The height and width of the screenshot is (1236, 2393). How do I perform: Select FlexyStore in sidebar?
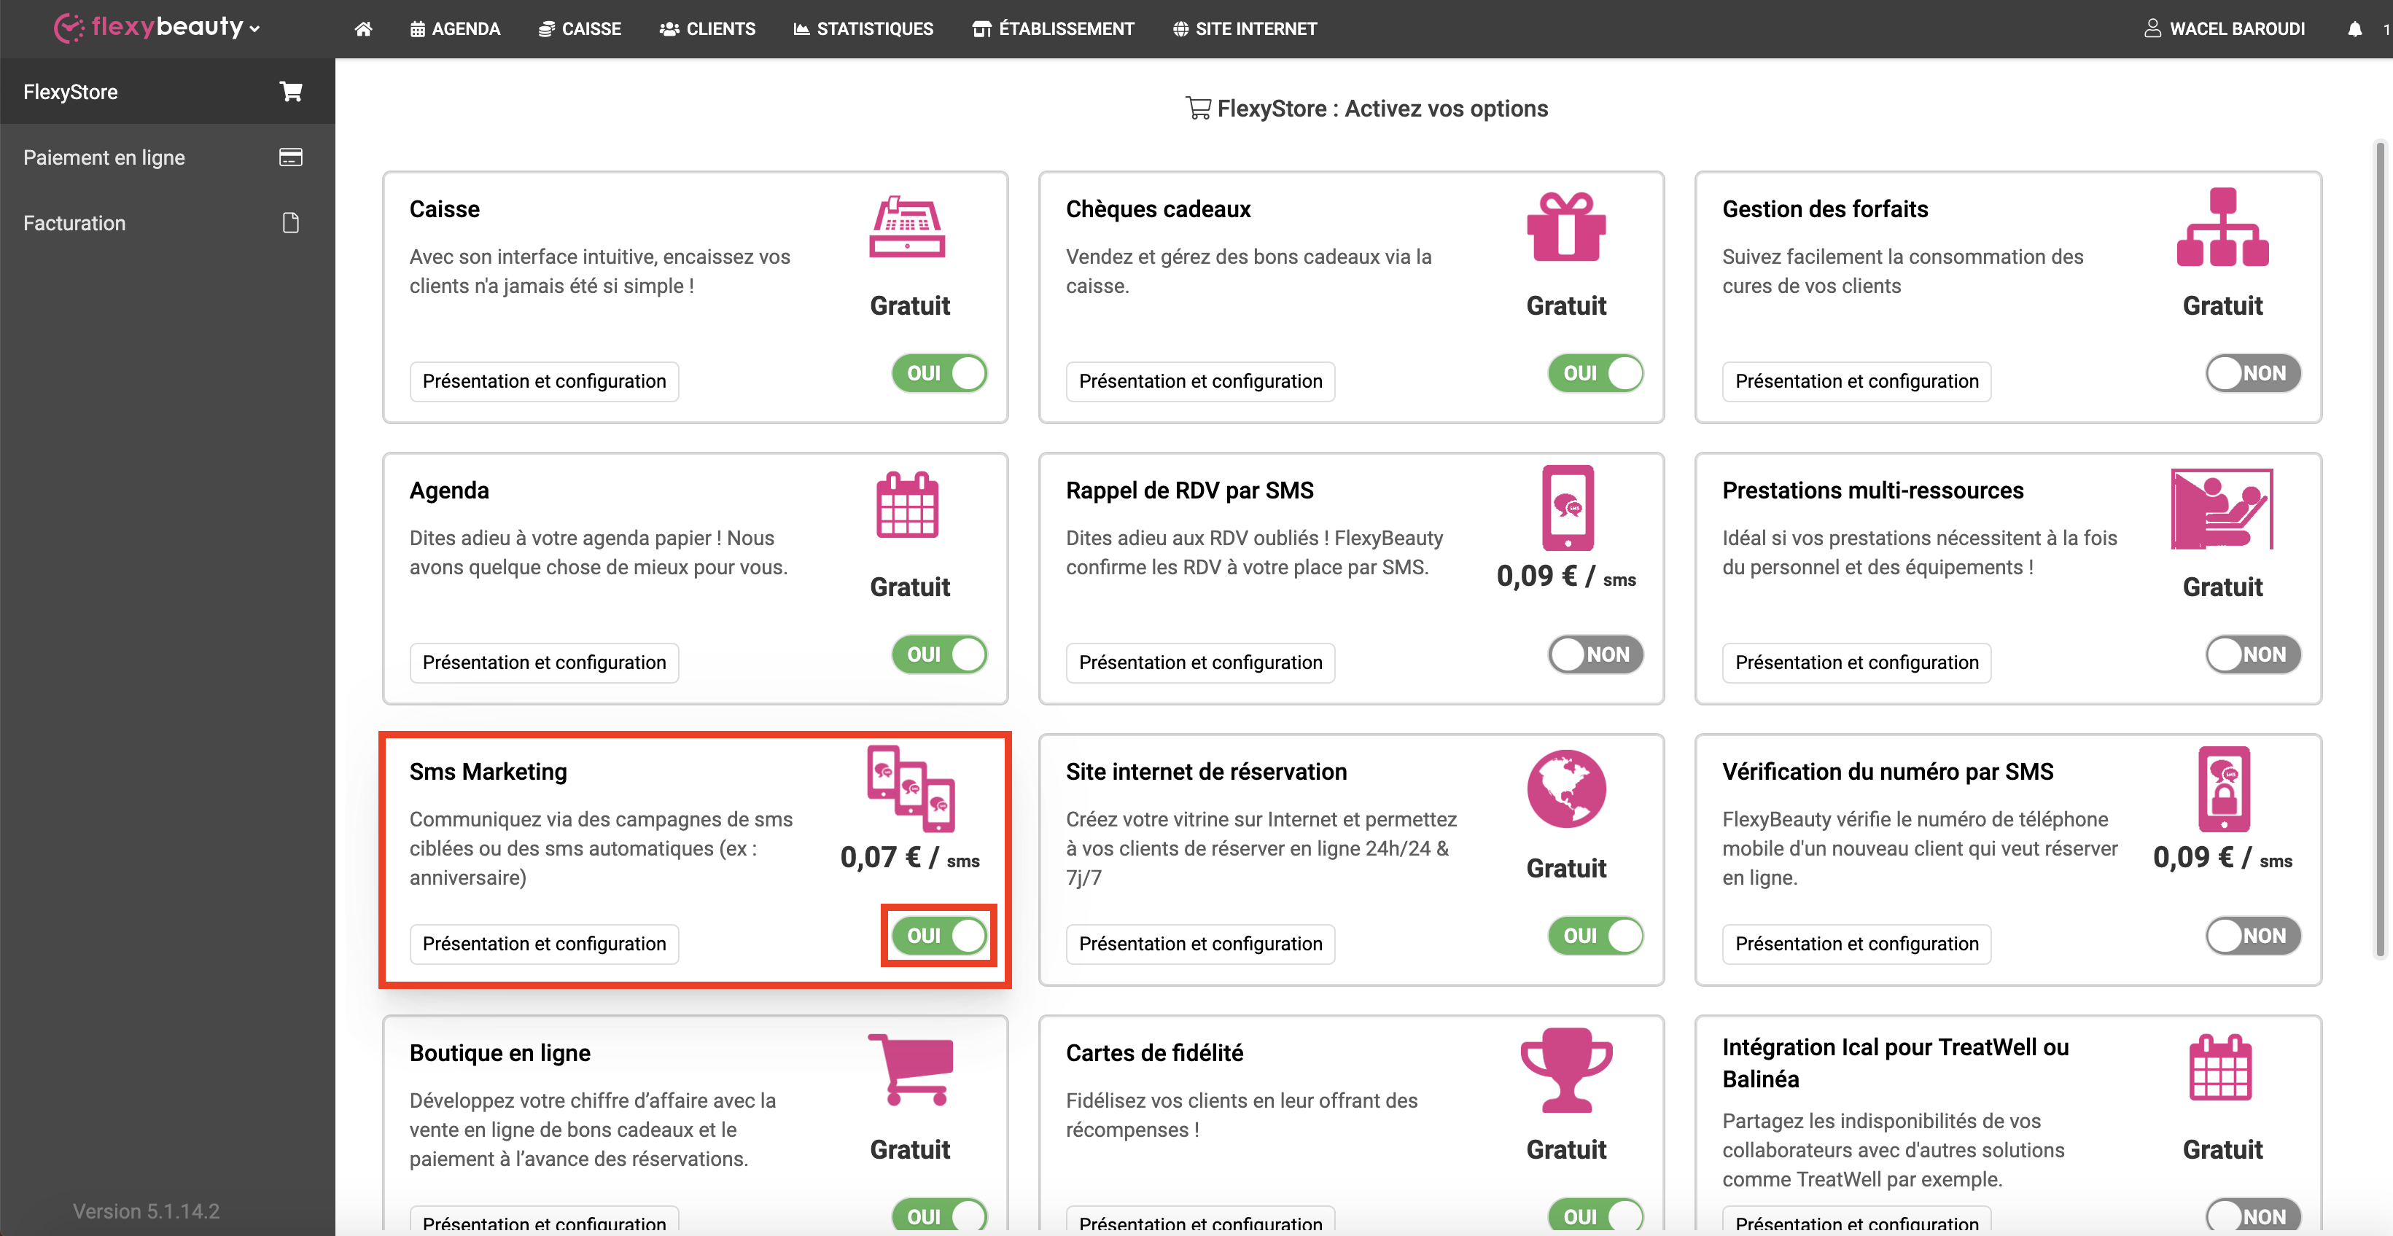coord(167,91)
